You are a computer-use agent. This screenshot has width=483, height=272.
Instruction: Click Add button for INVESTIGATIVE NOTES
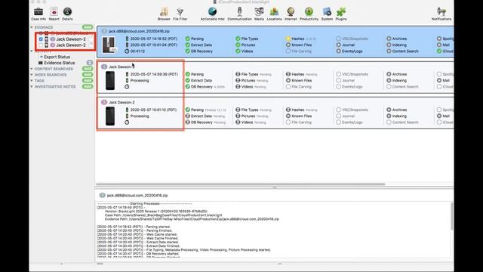point(88,87)
